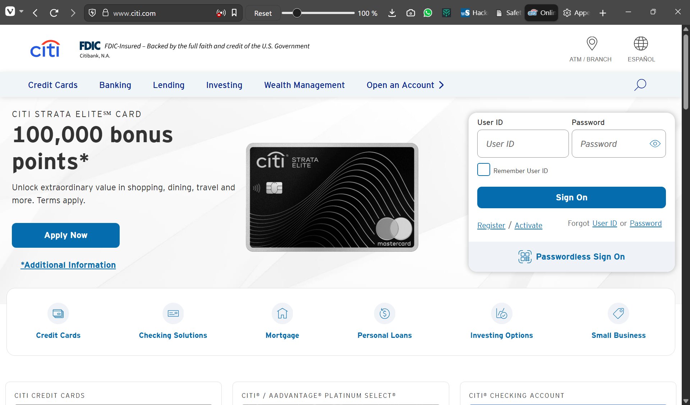Screen dimensions: 690x405
Task: Open the Vivaldi browser menu
Action: [10, 12]
